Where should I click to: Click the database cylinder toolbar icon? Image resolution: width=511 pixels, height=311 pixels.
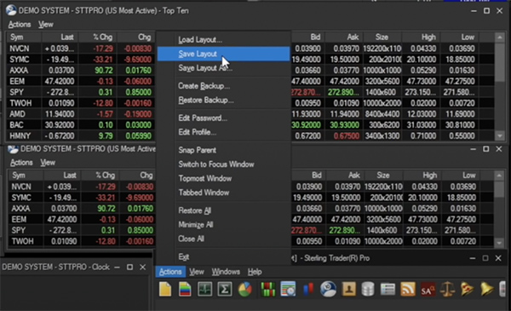(x=368, y=289)
